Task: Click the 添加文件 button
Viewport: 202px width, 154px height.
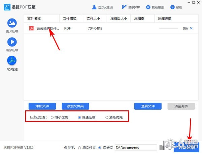Action: click(42, 106)
